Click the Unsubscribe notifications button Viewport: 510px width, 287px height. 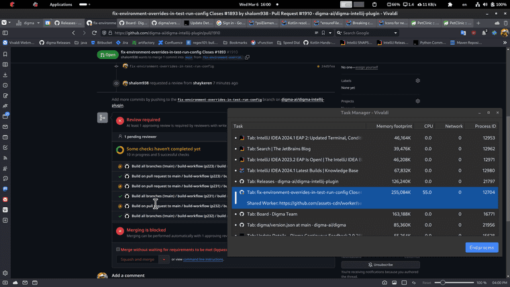(x=380, y=265)
